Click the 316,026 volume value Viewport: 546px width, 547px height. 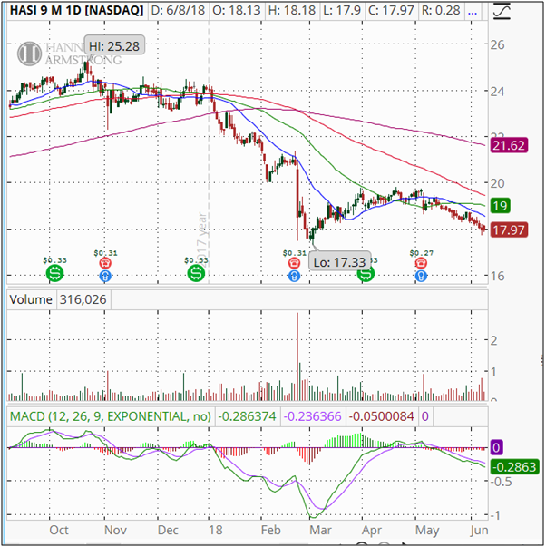[x=83, y=299]
